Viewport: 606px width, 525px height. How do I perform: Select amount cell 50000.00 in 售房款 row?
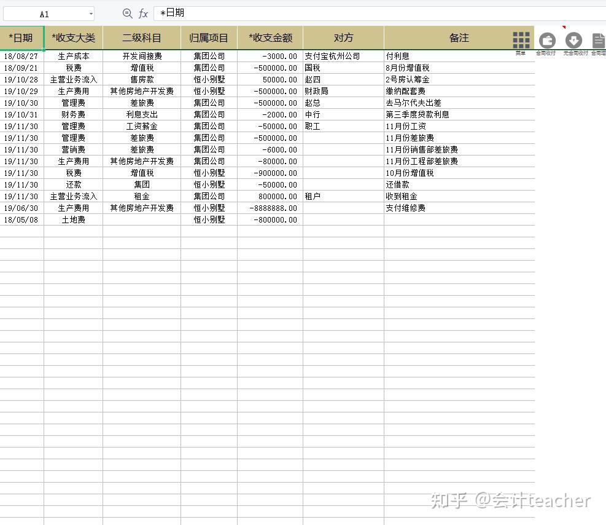click(270, 79)
